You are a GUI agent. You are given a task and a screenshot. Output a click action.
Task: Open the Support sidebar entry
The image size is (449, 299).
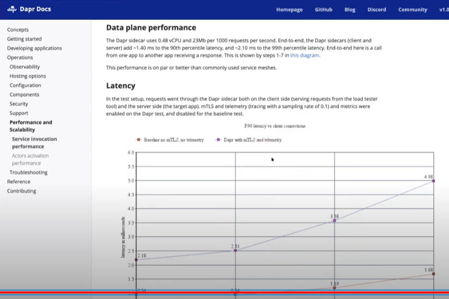[x=19, y=113]
